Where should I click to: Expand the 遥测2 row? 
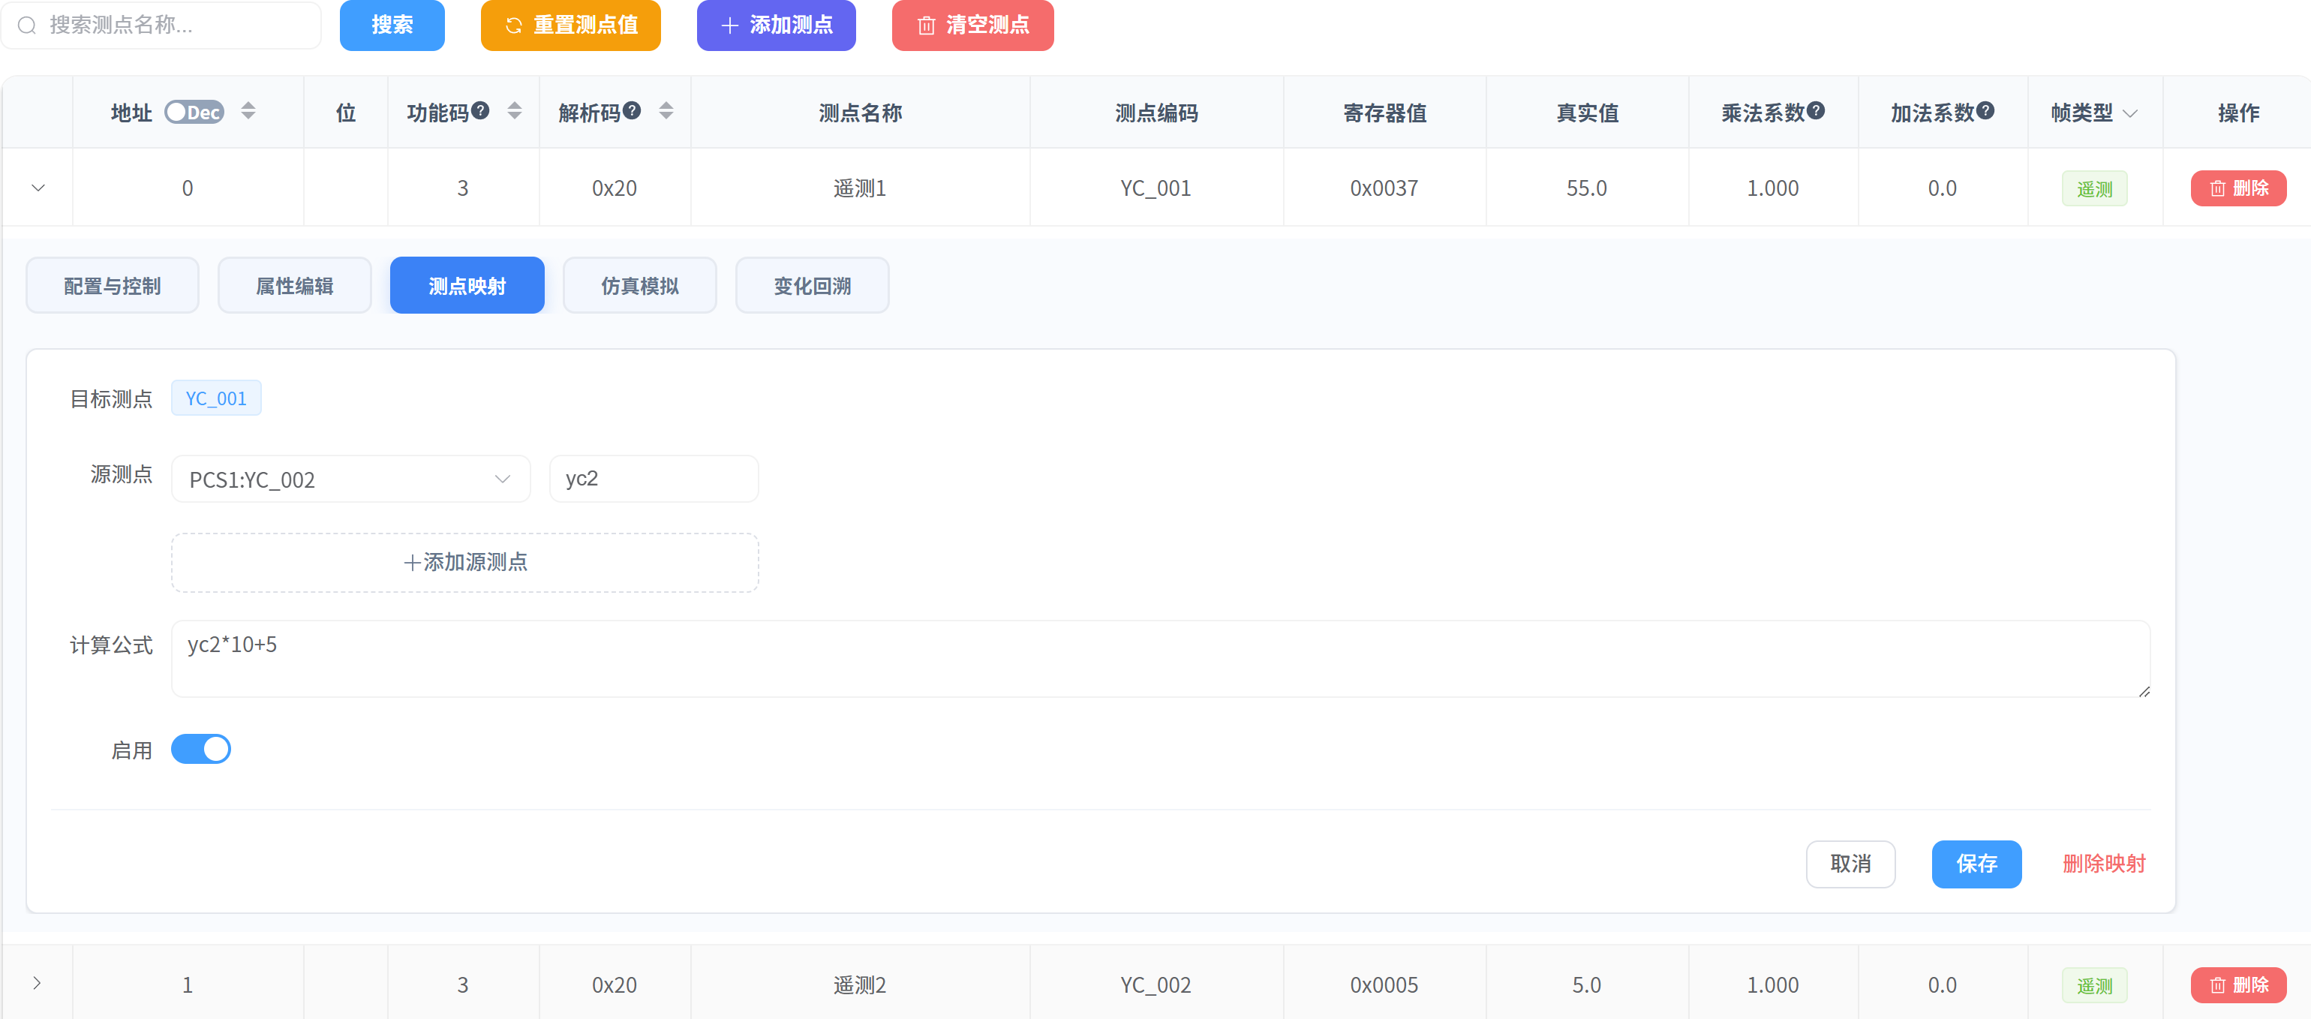[x=37, y=983]
